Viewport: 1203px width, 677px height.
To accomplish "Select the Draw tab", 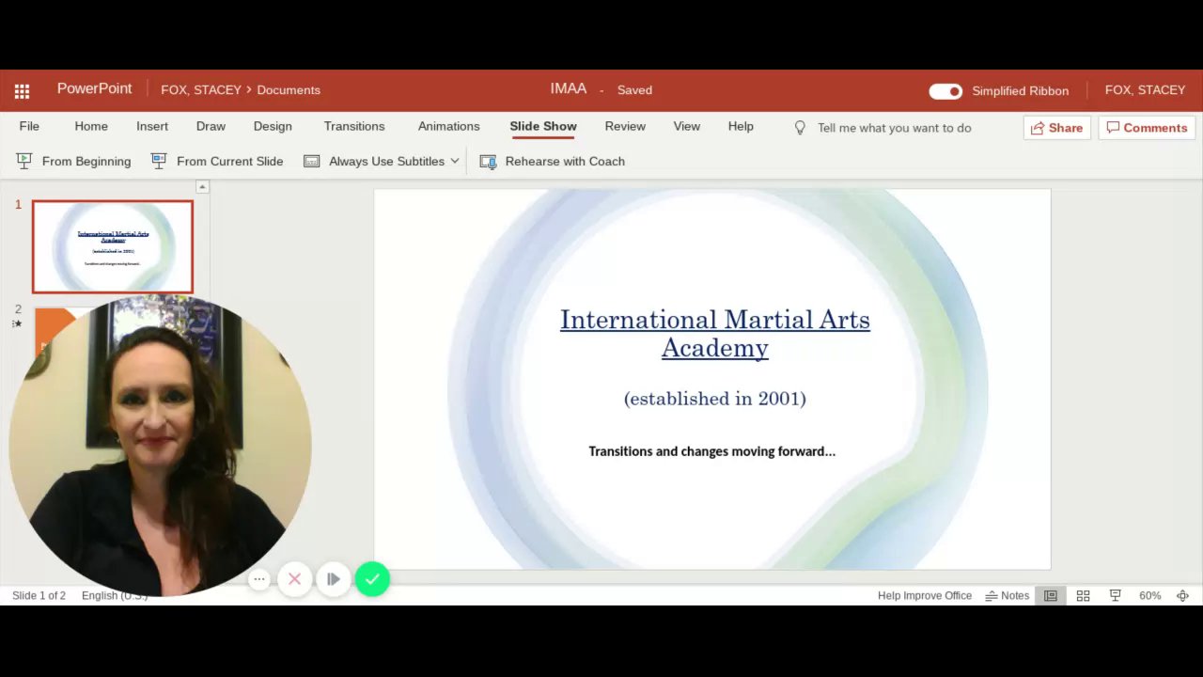I will pos(211,126).
